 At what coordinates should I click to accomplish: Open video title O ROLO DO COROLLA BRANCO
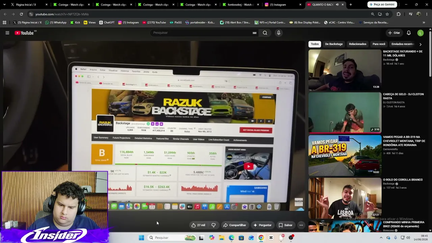[x=403, y=180]
